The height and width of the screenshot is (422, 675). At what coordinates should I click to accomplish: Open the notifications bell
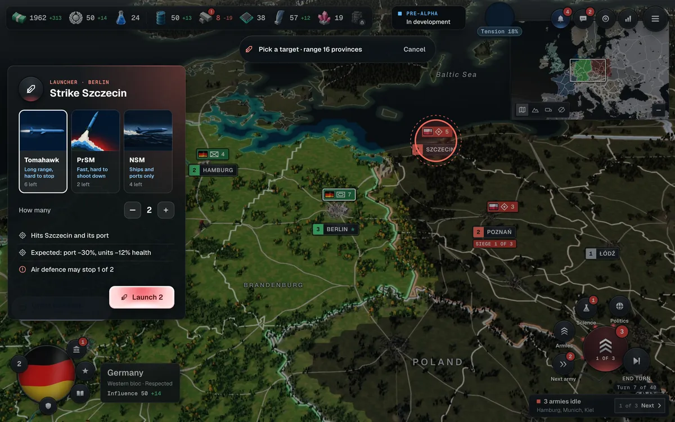pos(561,19)
